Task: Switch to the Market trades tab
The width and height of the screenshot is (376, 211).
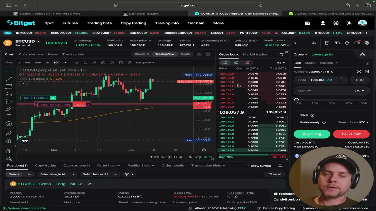Action: tap(255, 54)
